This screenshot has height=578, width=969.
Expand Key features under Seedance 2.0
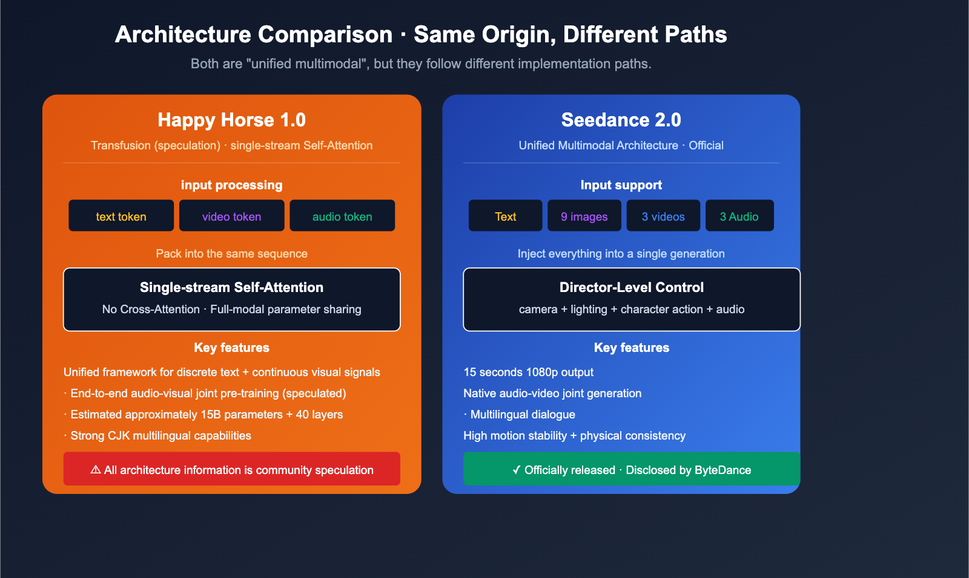pos(631,348)
